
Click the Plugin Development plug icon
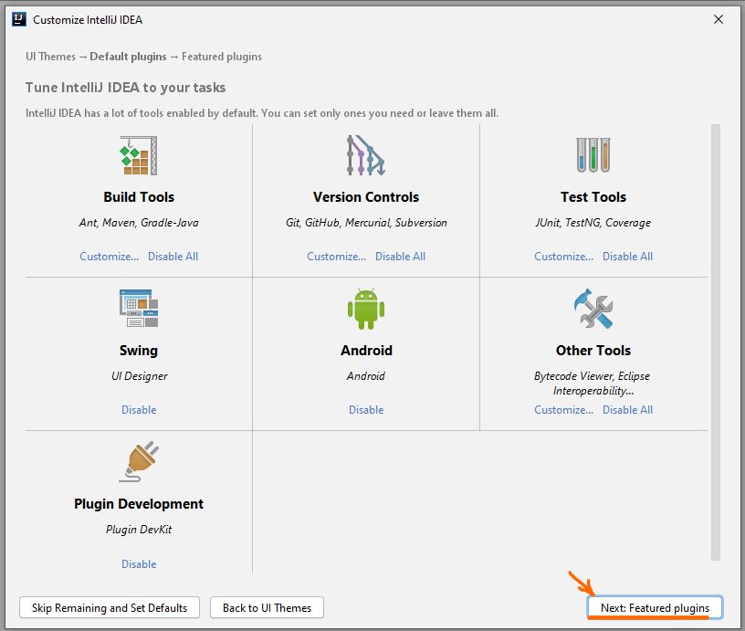point(139,462)
